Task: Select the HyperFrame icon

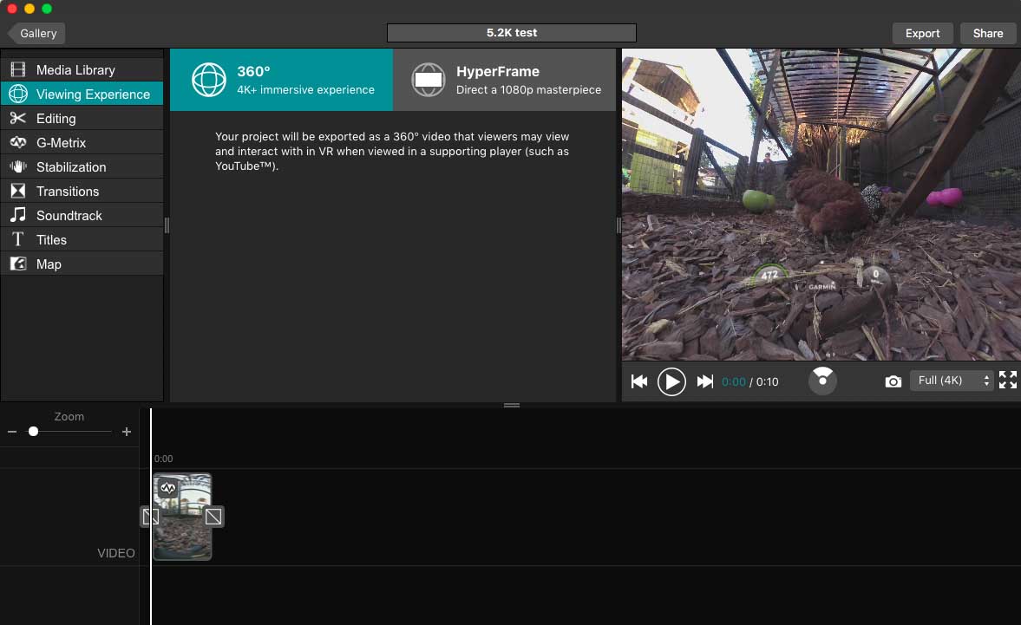Action: [429, 80]
